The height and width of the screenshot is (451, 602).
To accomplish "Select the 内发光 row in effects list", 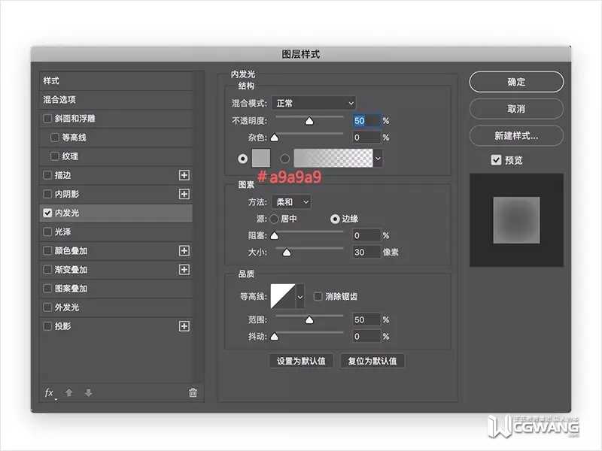I will pyautogui.click(x=117, y=213).
